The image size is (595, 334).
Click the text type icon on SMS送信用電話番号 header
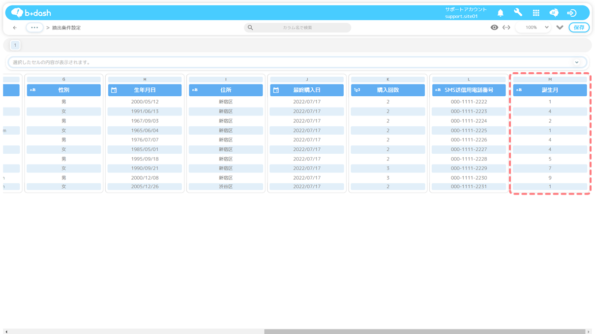438,90
